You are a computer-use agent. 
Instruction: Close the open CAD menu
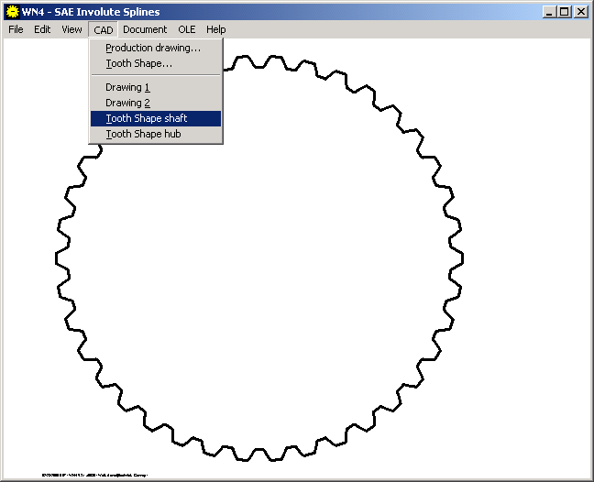click(x=103, y=29)
